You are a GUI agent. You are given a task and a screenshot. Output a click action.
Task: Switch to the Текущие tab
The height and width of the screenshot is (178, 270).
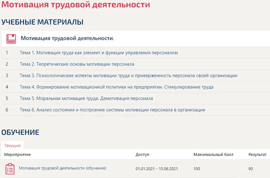[x=13, y=145]
